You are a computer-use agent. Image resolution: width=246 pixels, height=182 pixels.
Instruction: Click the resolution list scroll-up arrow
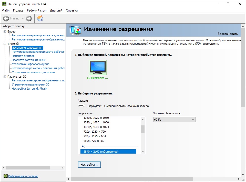pos(143,120)
